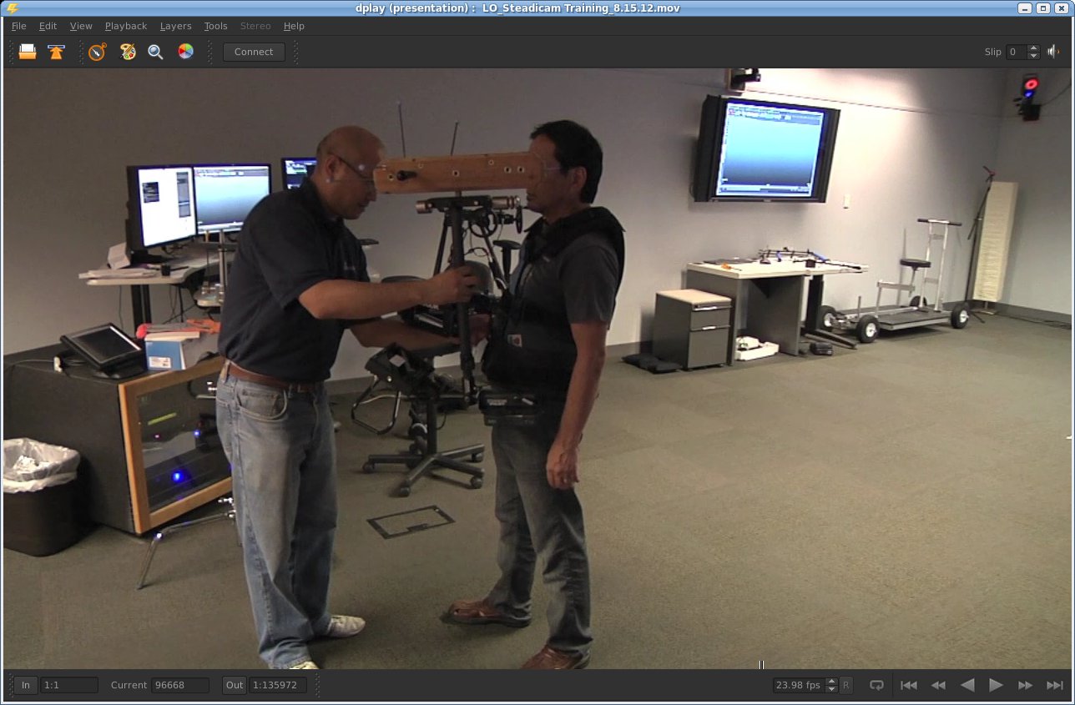Decrease frame rate with fps down arrow
1075x705 pixels.
point(831,689)
